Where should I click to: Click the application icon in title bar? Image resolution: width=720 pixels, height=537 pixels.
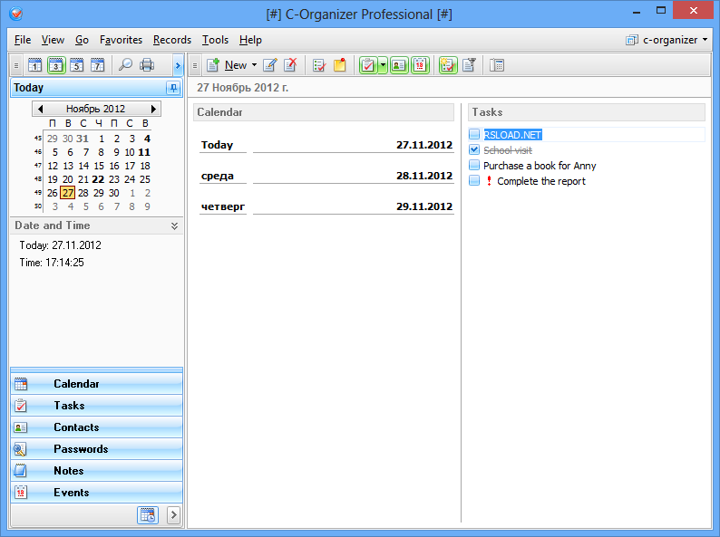(16, 14)
